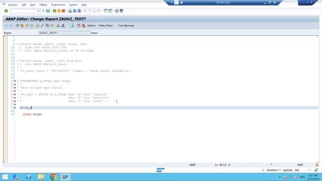The height and width of the screenshot is (181, 322).
Task: Click the Create New Session icon
Action: tap(106, 11)
